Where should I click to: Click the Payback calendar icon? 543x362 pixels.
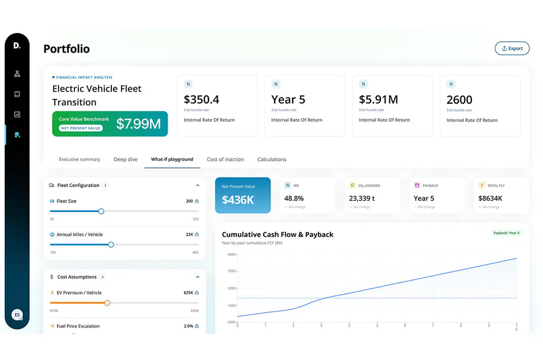coord(417,186)
